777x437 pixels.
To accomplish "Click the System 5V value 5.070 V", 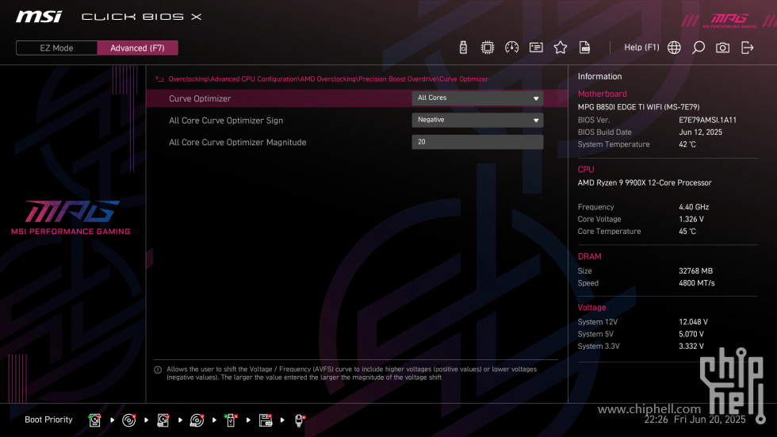I will 691,335.
